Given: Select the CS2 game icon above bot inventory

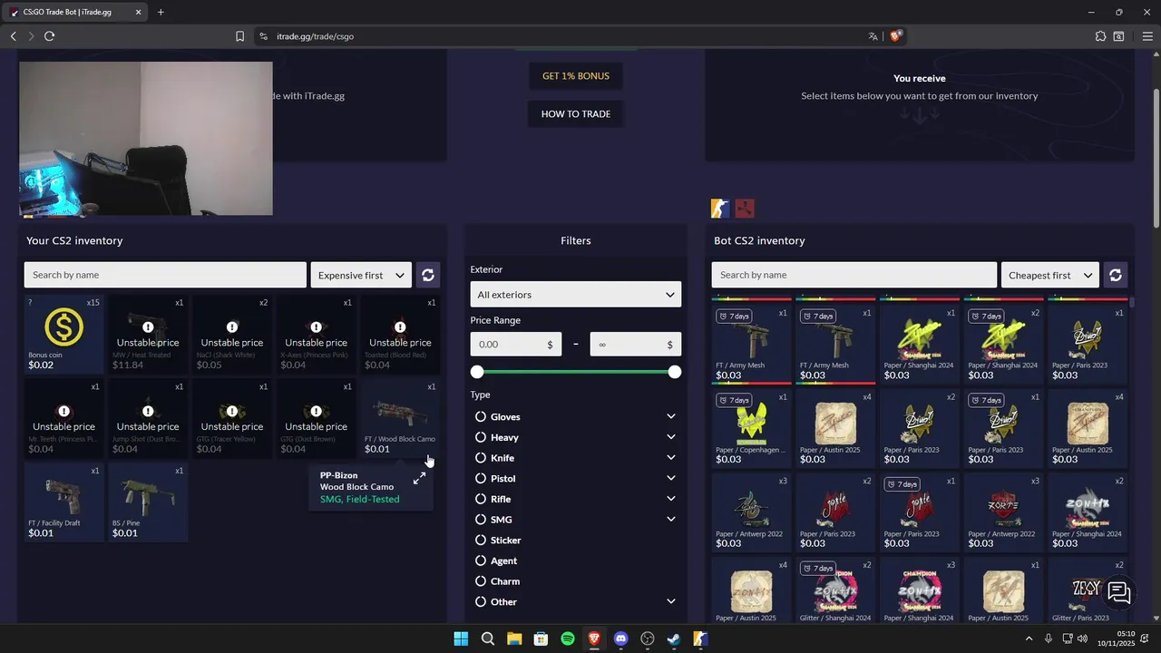Looking at the screenshot, I should (x=720, y=209).
